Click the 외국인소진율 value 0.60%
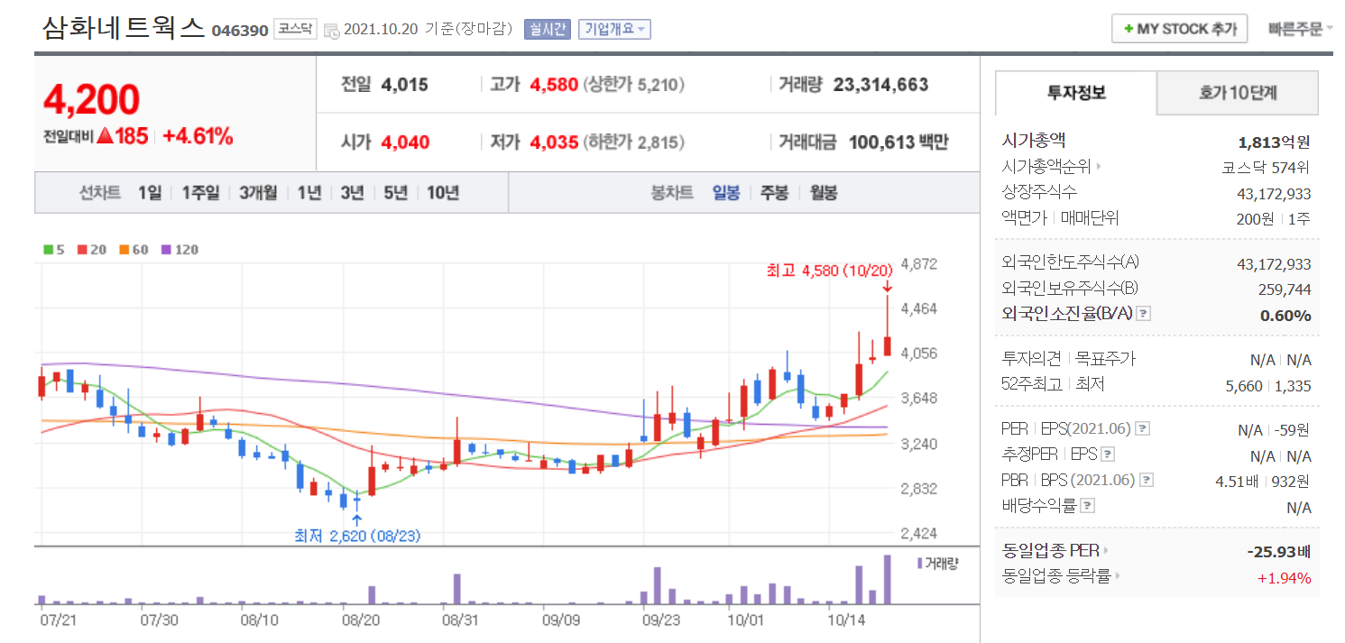 click(x=1285, y=316)
